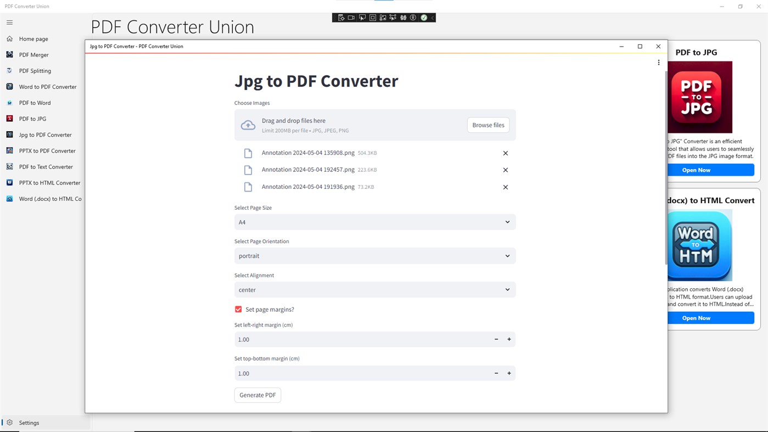The width and height of the screenshot is (768, 432).
Task: Remove Annotation 2024-05-04 192457.png from list
Action: click(x=504, y=170)
